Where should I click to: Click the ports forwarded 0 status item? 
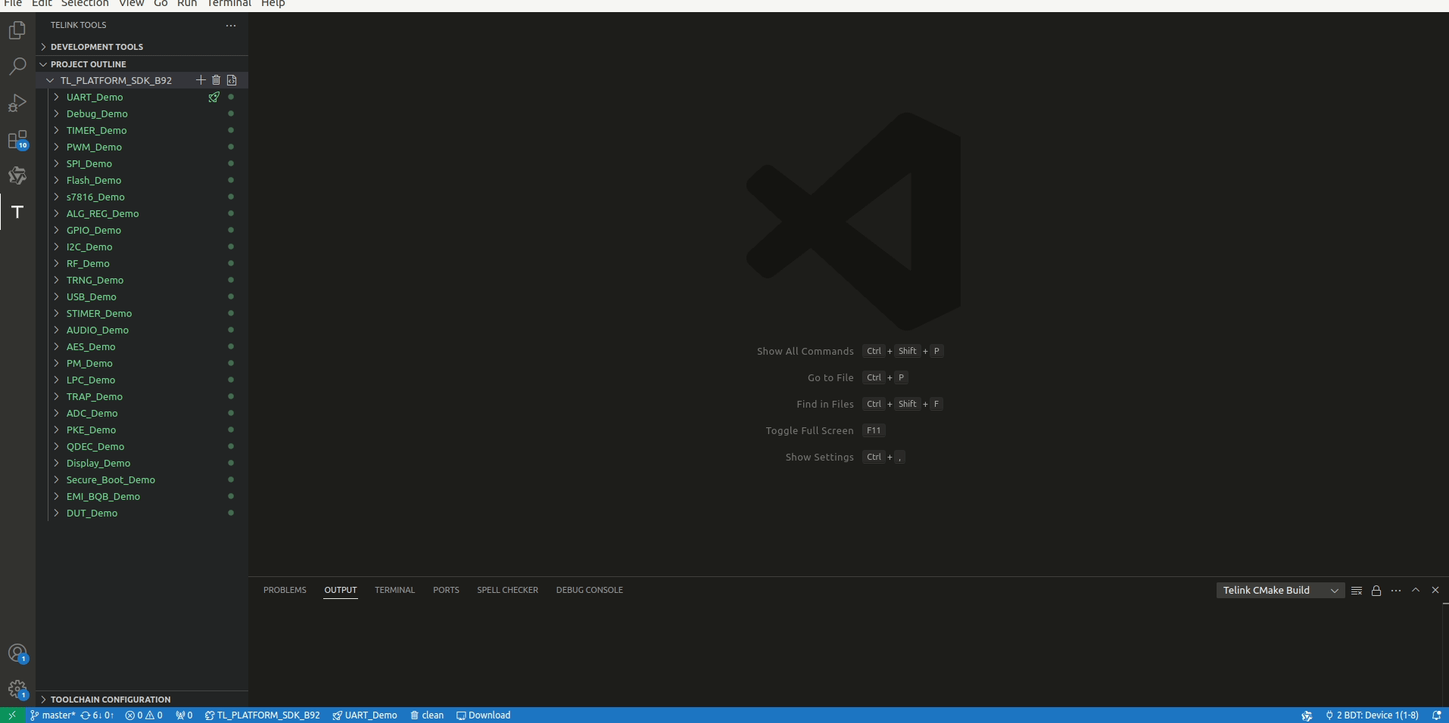(184, 715)
